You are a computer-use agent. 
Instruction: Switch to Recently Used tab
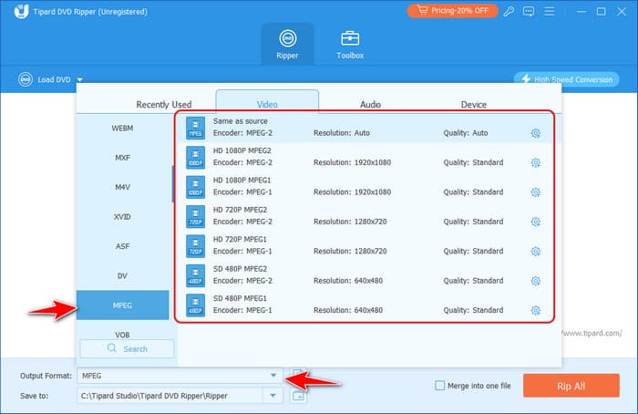[163, 105]
